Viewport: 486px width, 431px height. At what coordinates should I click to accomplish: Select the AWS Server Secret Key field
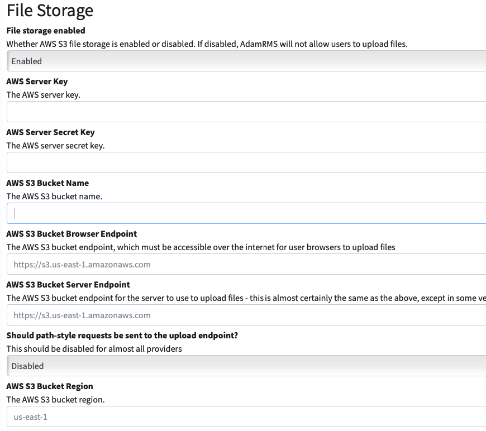click(243, 162)
